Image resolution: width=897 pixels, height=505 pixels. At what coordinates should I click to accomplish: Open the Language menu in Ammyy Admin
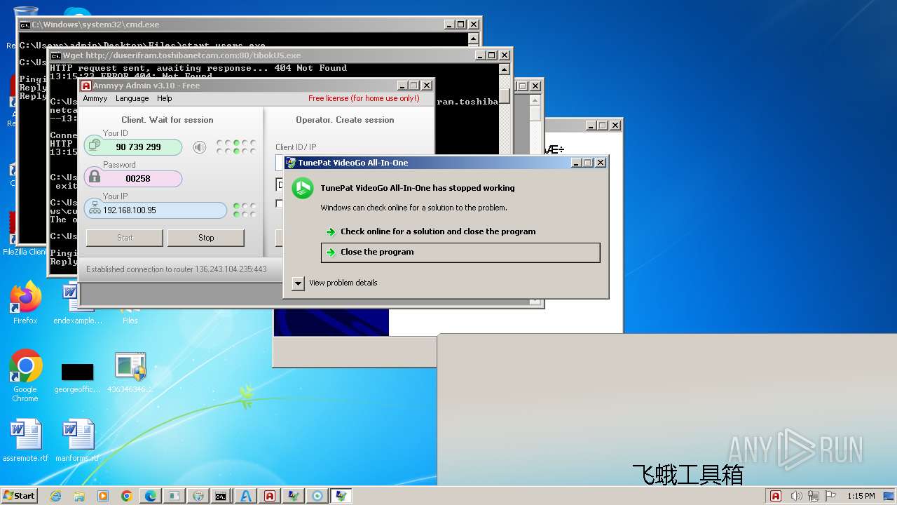click(x=132, y=98)
